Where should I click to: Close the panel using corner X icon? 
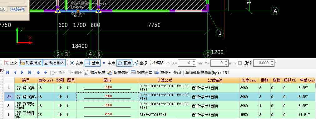(x=2, y=70)
